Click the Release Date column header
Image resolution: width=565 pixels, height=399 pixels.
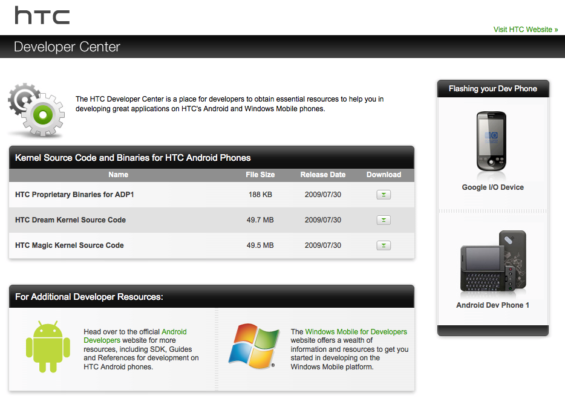[x=323, y=175]
